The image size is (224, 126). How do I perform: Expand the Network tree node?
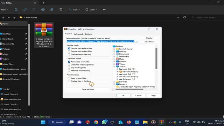pos(114,84)
